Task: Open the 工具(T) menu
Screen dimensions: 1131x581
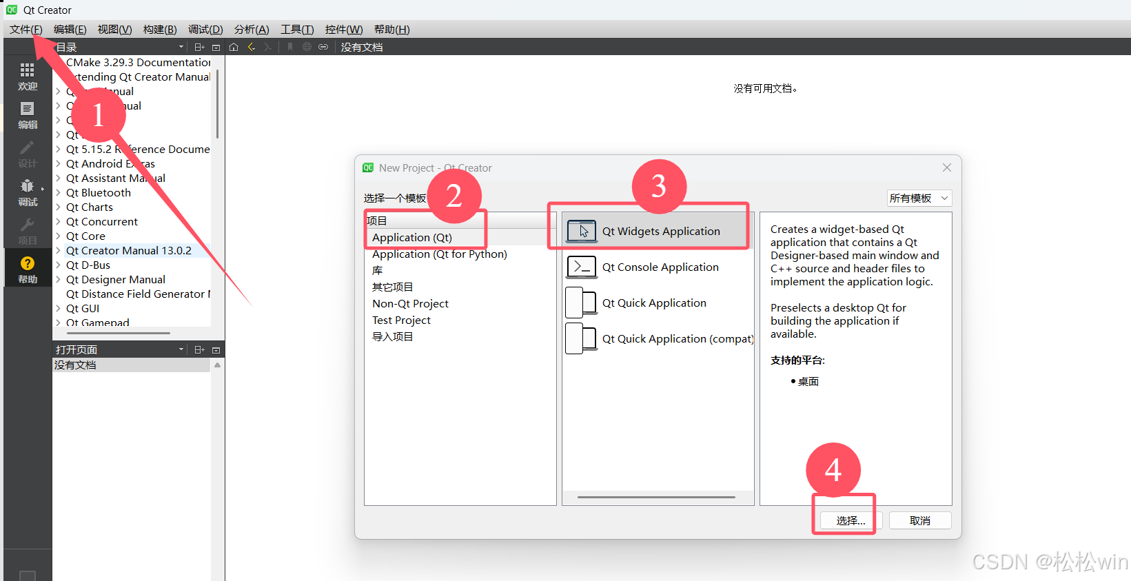Action: click(x=297, y=29)
